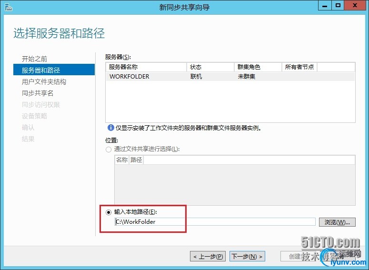The width and height of the screenshot is (369, 270).
Task: Sort by the 群集角色 column header
Action: click(258, 67)
